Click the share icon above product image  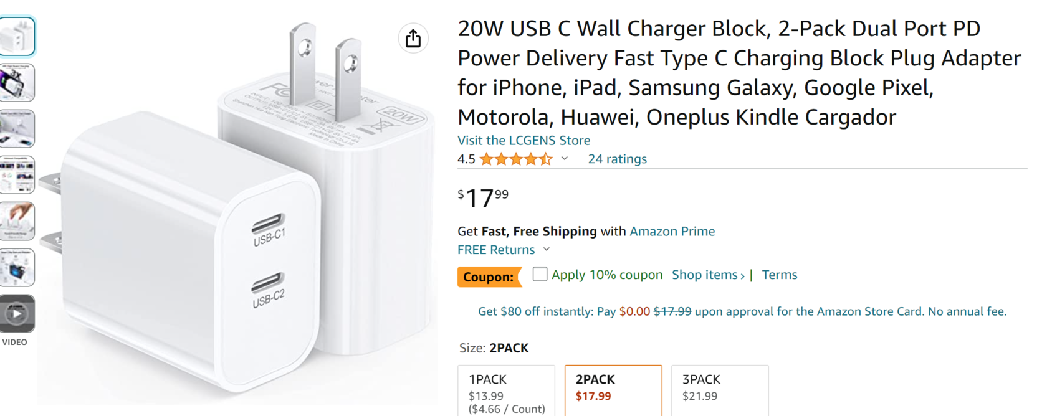point(413,38)
